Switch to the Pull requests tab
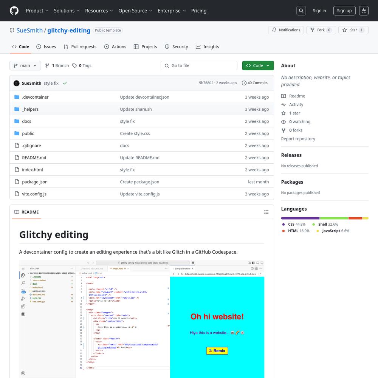 (80, 46)
